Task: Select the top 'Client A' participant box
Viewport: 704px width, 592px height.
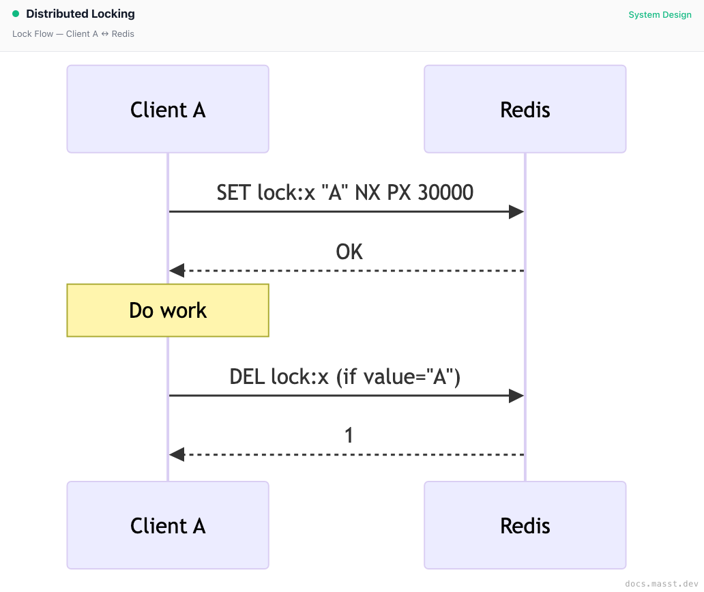Action: tap(168, 109)
